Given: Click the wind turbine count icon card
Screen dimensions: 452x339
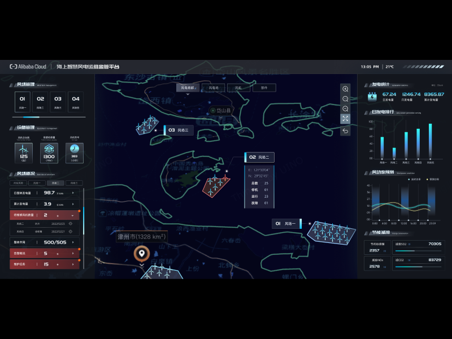Looking at the screenshot, I should [23, 153].
